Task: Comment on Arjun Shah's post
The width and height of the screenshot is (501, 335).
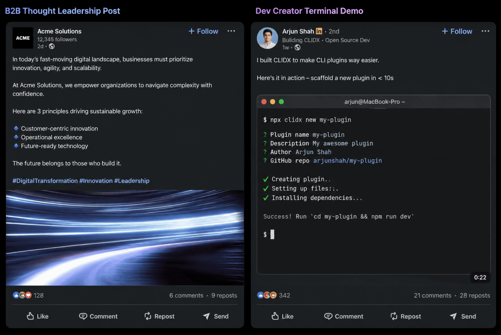Action: (x=343, y=316)
